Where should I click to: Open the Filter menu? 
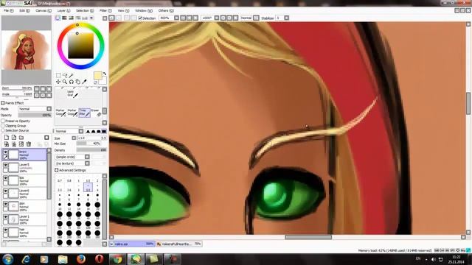coord(105,10)
